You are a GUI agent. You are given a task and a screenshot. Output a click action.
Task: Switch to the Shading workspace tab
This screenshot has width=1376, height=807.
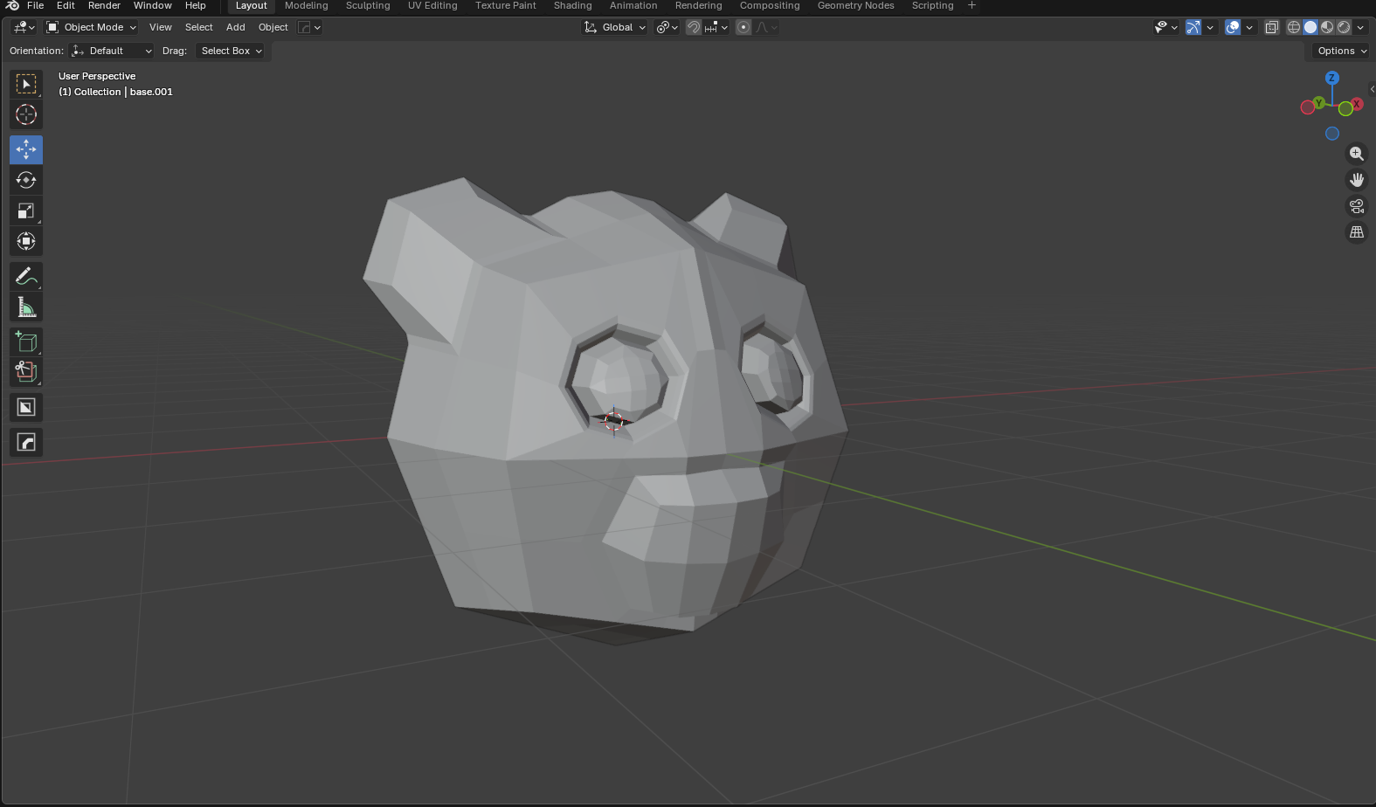click(x=573, y=5)
